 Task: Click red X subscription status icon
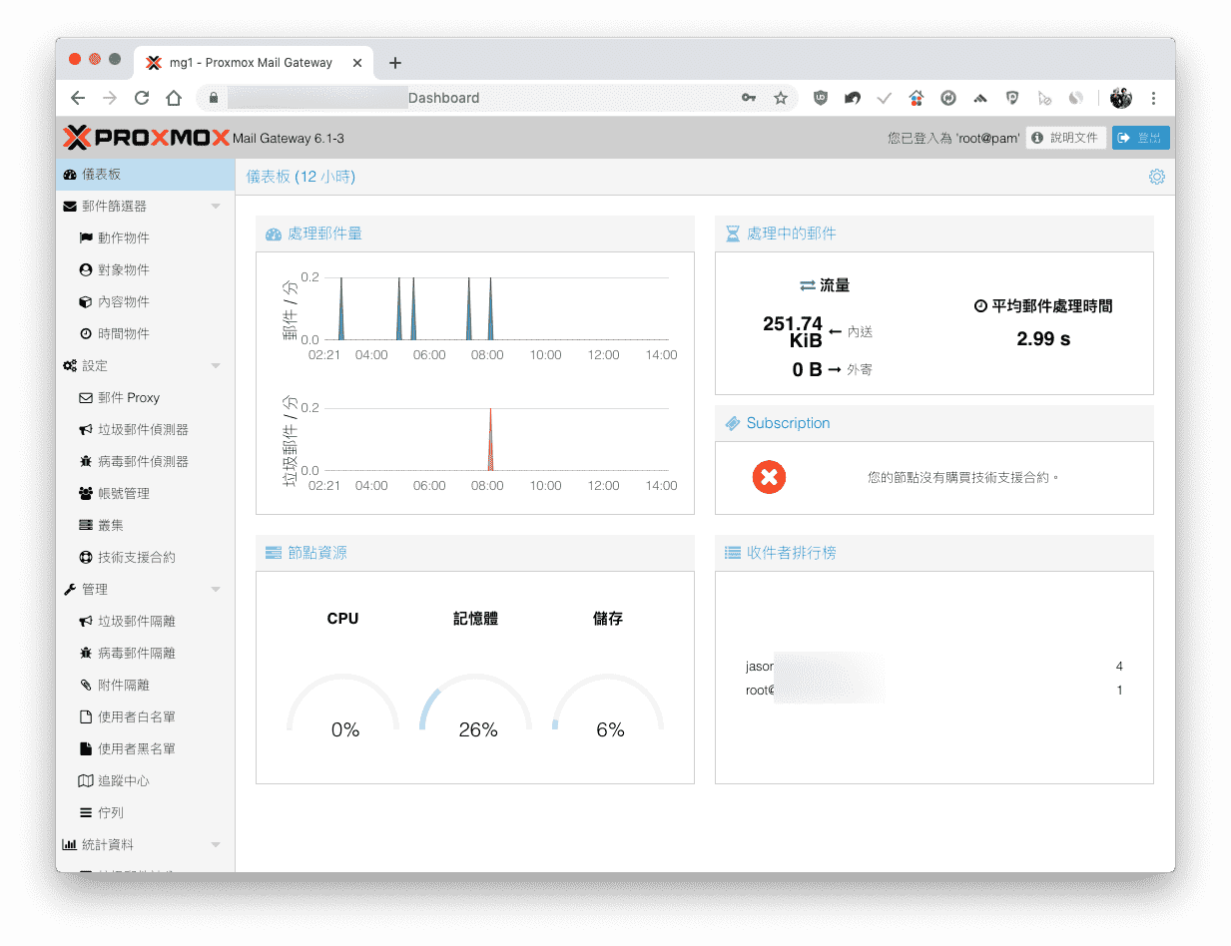[769, 477]
